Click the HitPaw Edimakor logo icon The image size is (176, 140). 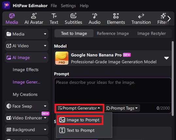[x=6, y=5]
